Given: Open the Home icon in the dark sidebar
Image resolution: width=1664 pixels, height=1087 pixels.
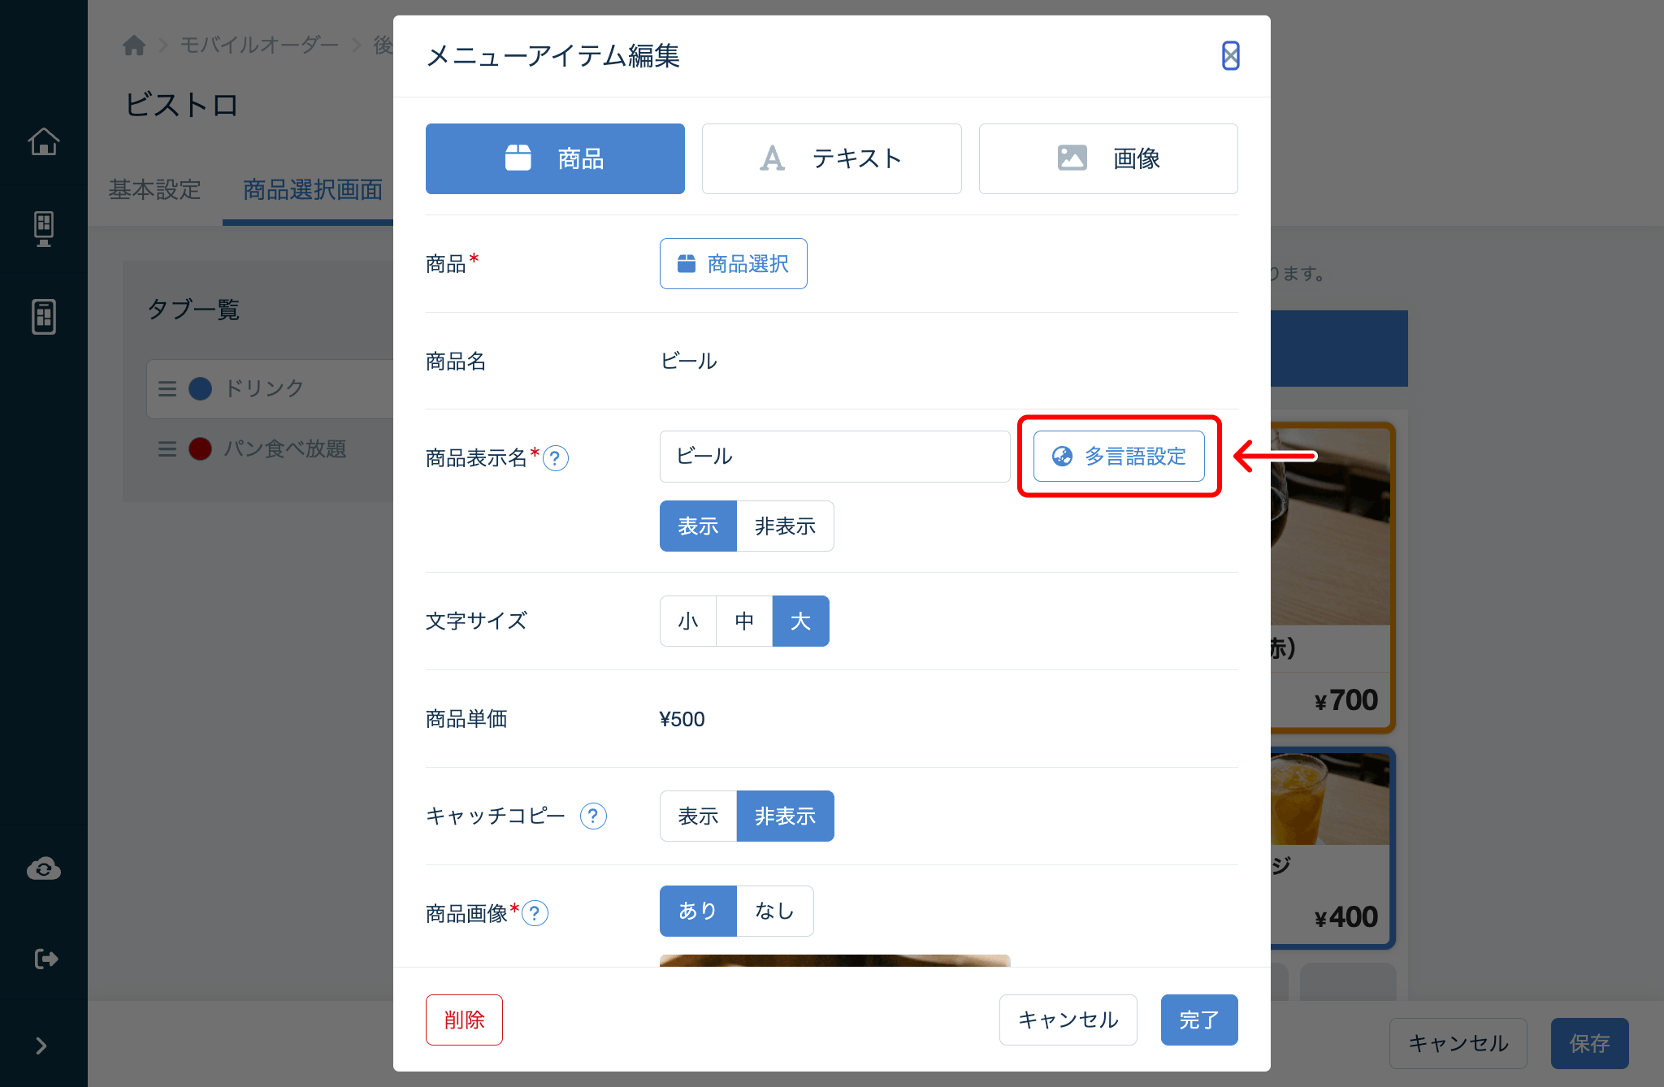Looking at the screenshot, I should (43, 141).
